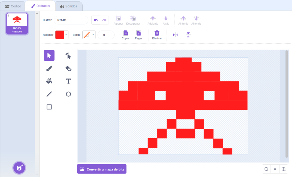
Task: Flip the costume horizontally
Action: [x=175, y=35]
